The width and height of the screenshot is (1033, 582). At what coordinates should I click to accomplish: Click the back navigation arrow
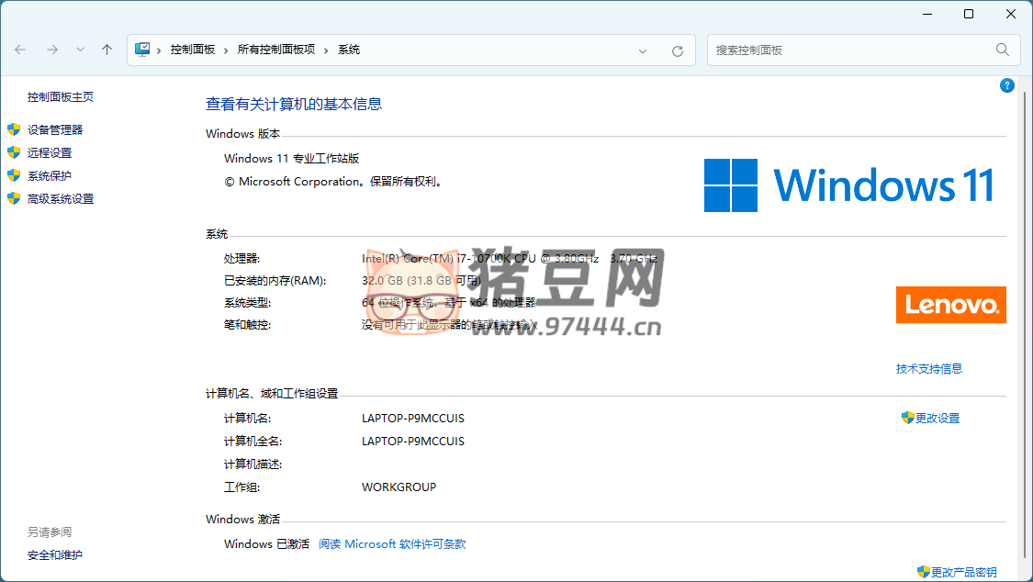(20, 50)
